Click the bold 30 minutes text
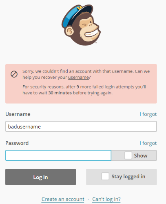The height and width of the screenshot is (204, 166). (60, 93)
